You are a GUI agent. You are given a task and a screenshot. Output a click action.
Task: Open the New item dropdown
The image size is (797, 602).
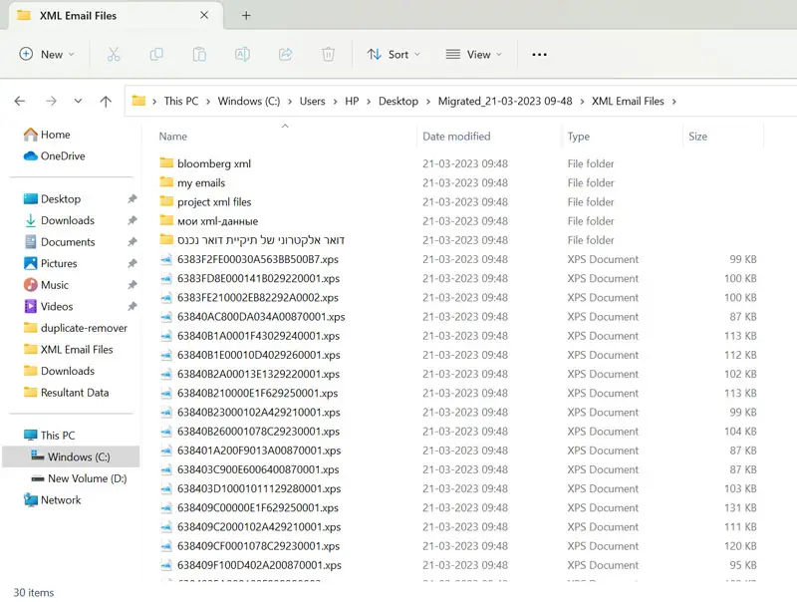pos(48,55)
